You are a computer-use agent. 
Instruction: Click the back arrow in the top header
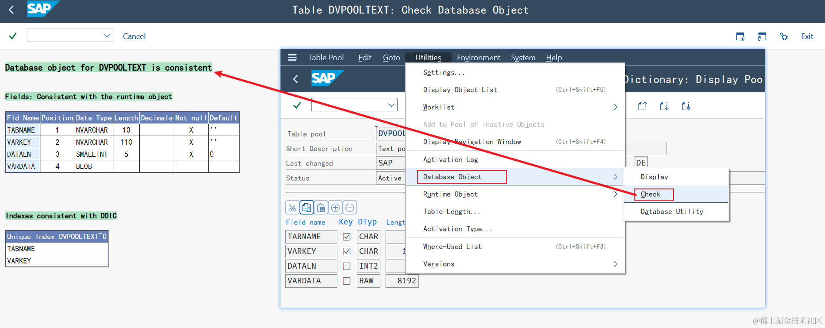tap(11, 10)
